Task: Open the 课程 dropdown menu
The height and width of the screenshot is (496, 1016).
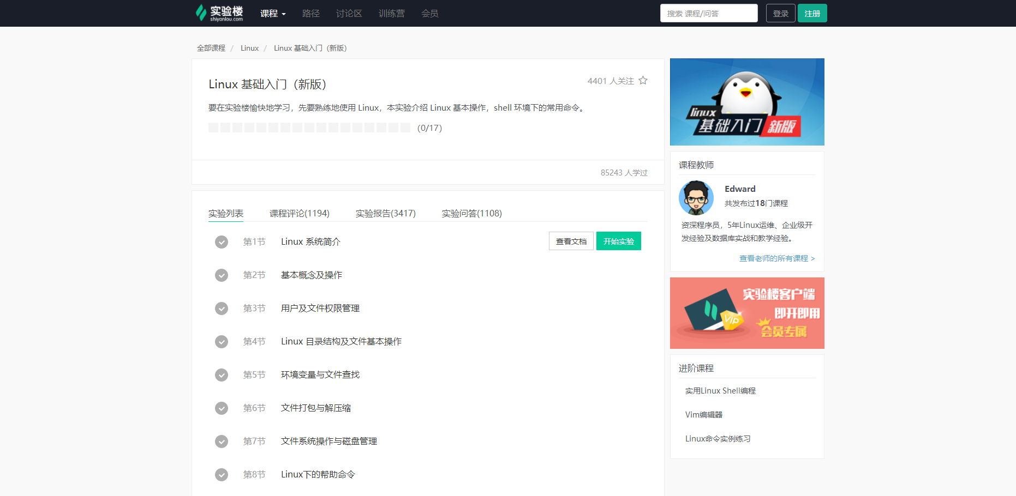Action: click(x=272, y=13)
